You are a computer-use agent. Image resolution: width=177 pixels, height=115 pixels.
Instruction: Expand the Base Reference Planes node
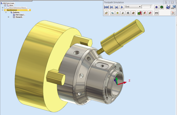point(2,8)
